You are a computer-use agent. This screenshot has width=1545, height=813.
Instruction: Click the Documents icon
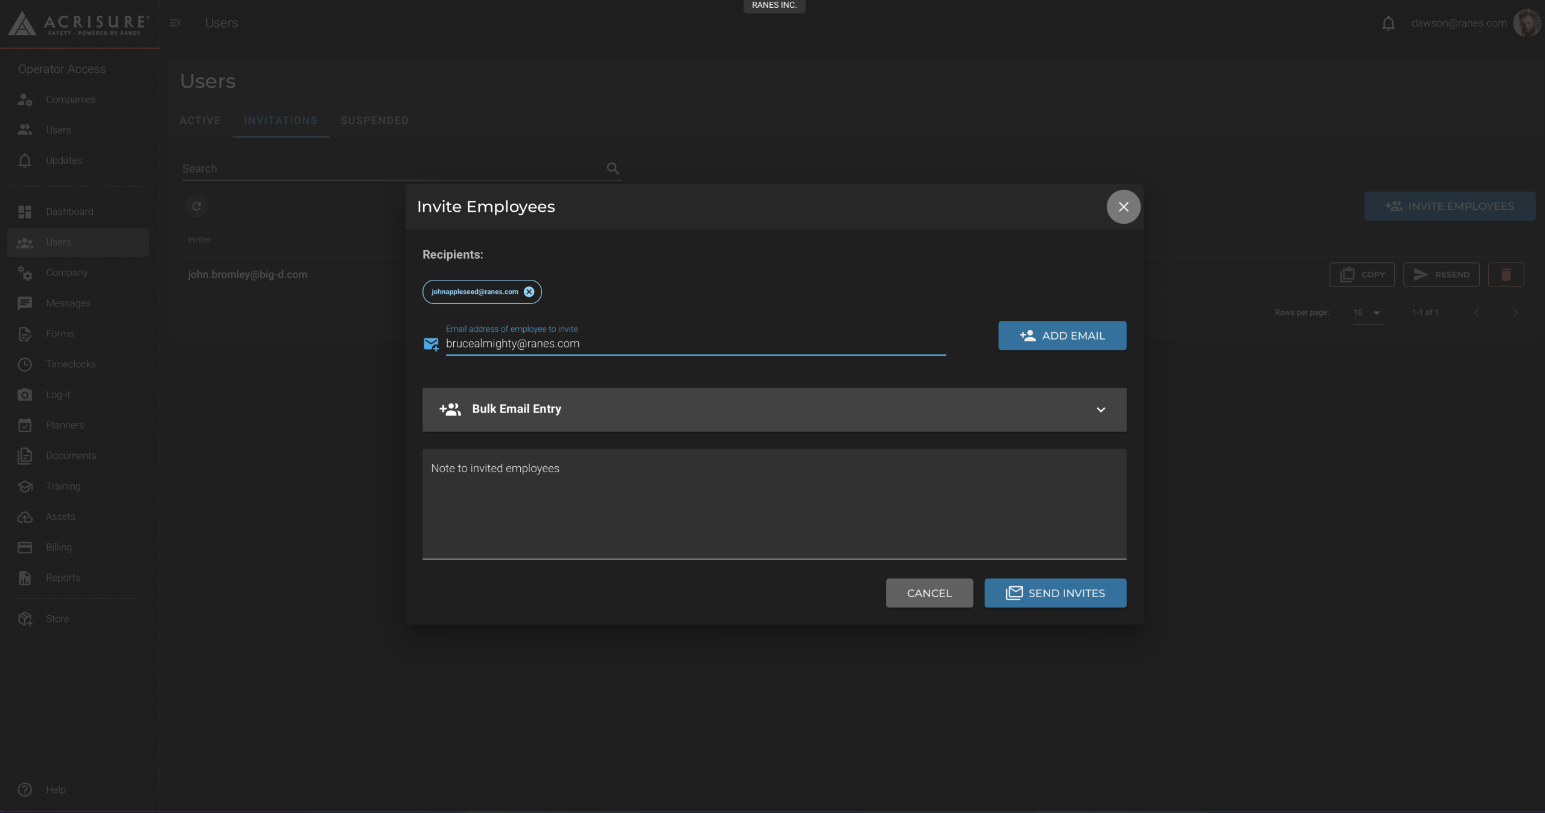pos(25,456)
